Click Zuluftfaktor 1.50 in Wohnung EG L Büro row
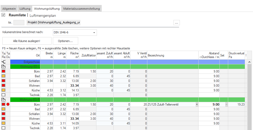The width and height of the screenshot is (253, 130). 88,71
